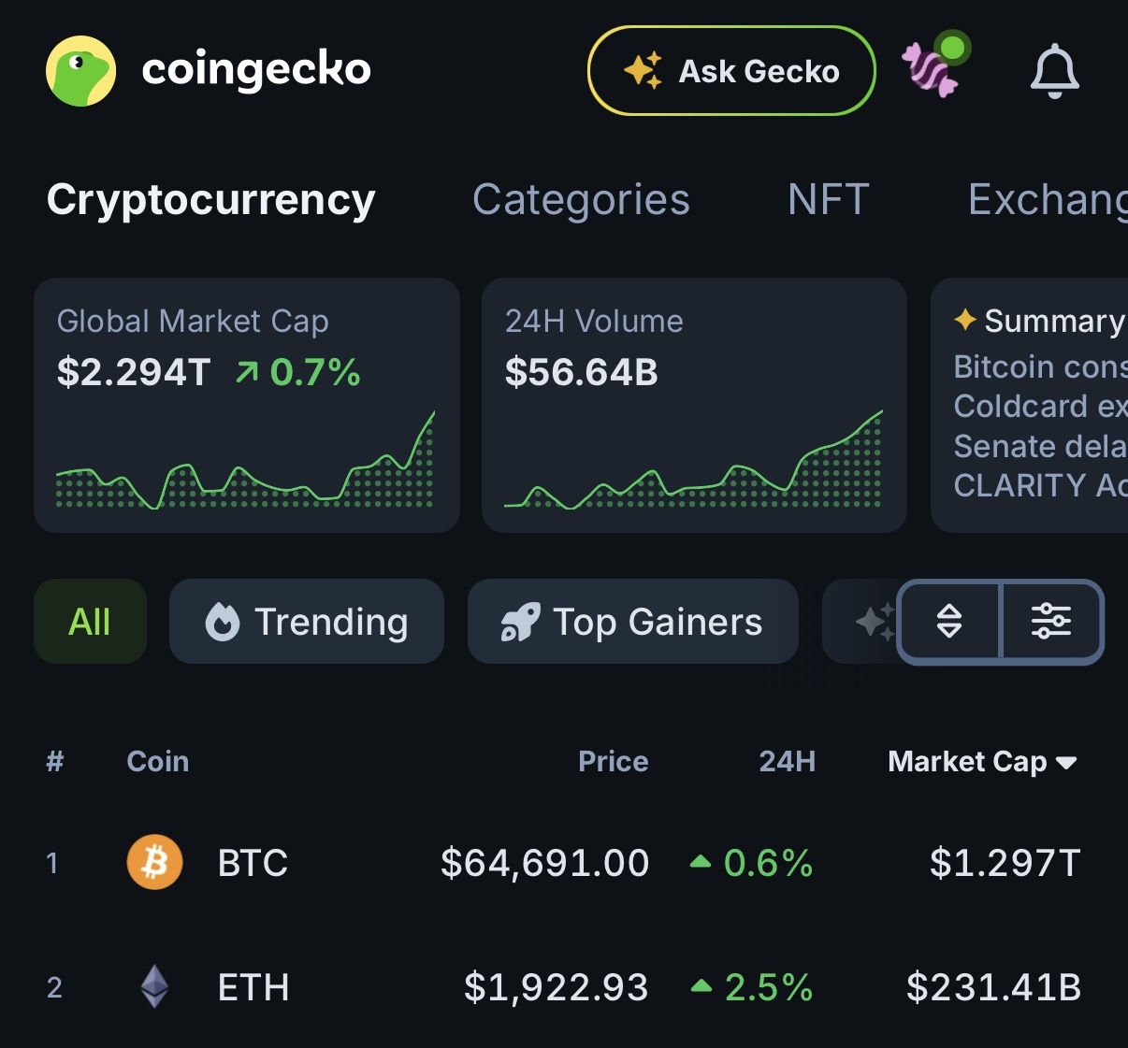Click the CoinGecko gecko logo

[x=81, y=71]
